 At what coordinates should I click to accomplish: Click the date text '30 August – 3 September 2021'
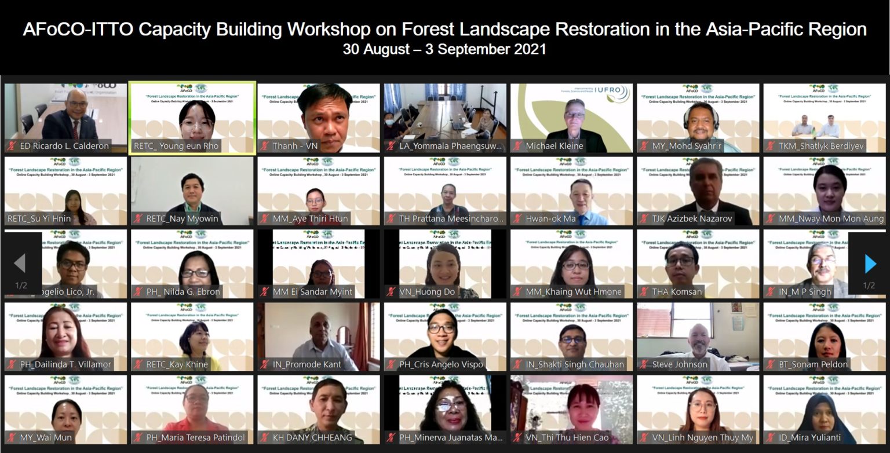pyautogui.click(x=444, y=49)
